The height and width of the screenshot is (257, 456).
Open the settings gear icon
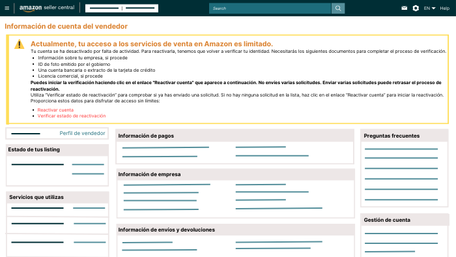(416, 8)
